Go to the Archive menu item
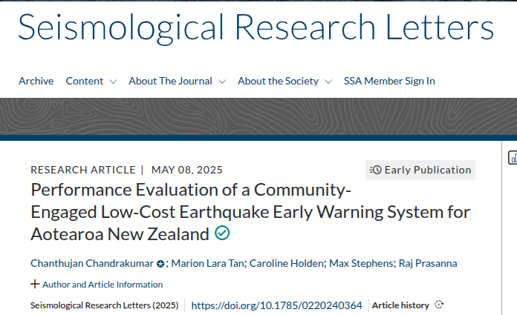Image resolution: width=517 pixels, height=315 pixels. click(36, 81)
